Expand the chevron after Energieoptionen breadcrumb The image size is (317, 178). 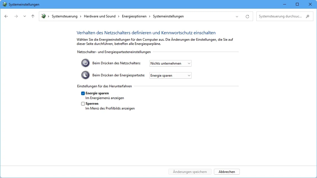150,16
